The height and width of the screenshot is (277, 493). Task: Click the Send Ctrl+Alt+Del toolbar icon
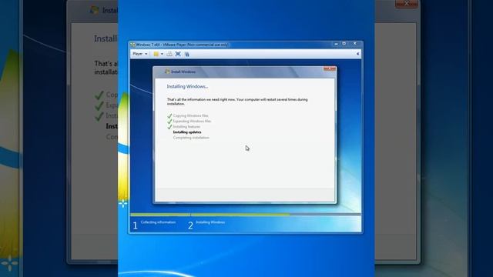click(169, 54)
